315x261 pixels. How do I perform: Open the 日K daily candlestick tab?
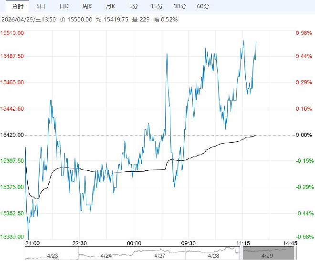point(64,6)
